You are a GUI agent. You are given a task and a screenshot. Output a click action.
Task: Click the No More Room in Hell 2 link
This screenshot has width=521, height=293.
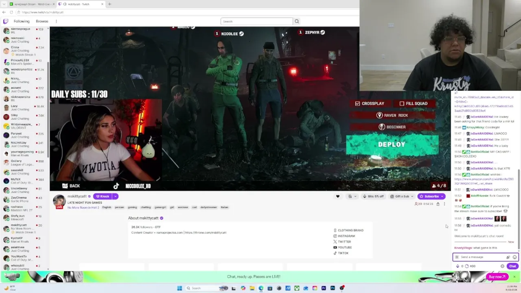pyautogui.click(x=83, y=208)
